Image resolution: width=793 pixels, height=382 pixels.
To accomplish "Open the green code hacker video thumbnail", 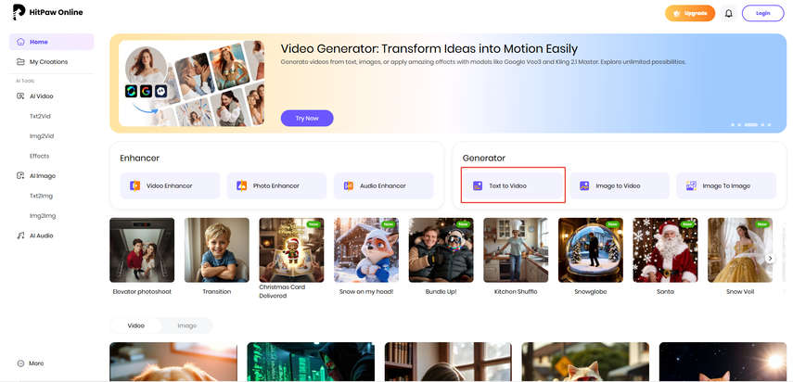I will tap(311, 362).
